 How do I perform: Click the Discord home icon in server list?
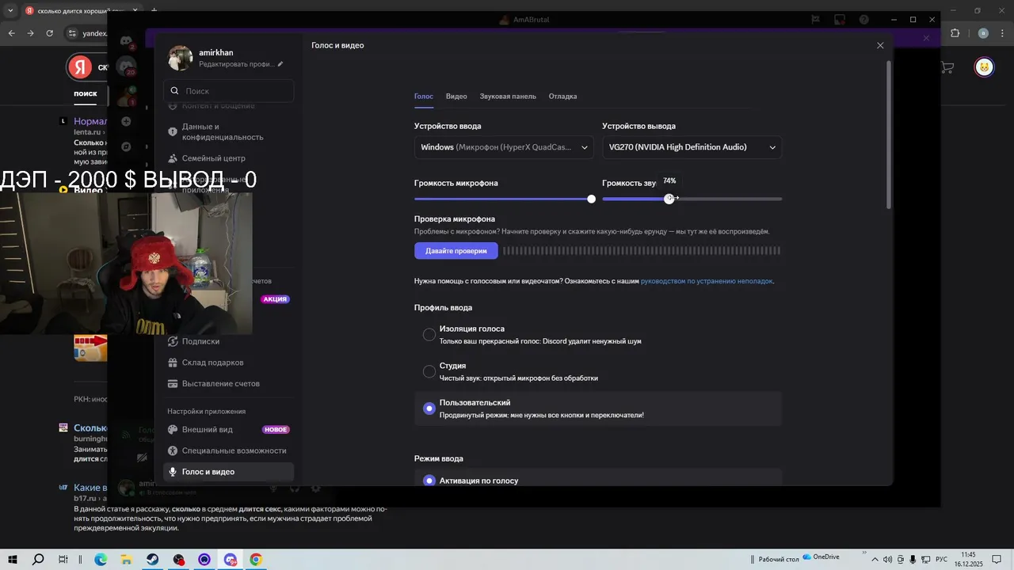pyautogui.click(x=126, y=41)
